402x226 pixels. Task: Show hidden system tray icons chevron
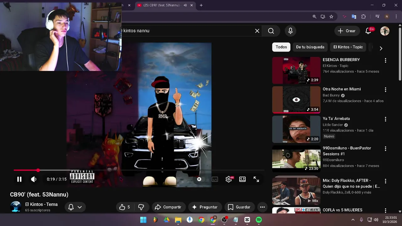[x=353, y=220]
